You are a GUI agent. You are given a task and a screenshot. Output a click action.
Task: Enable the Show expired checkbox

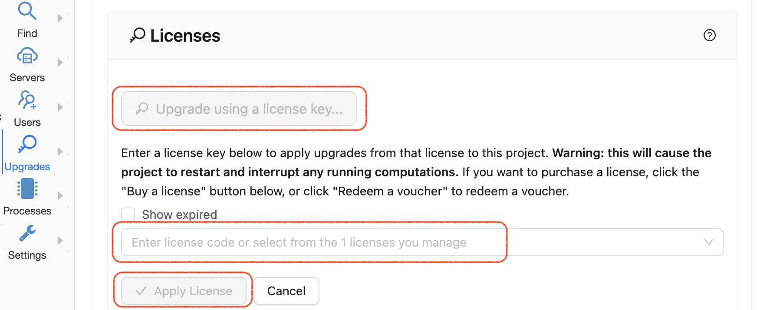tap(128, 214)
